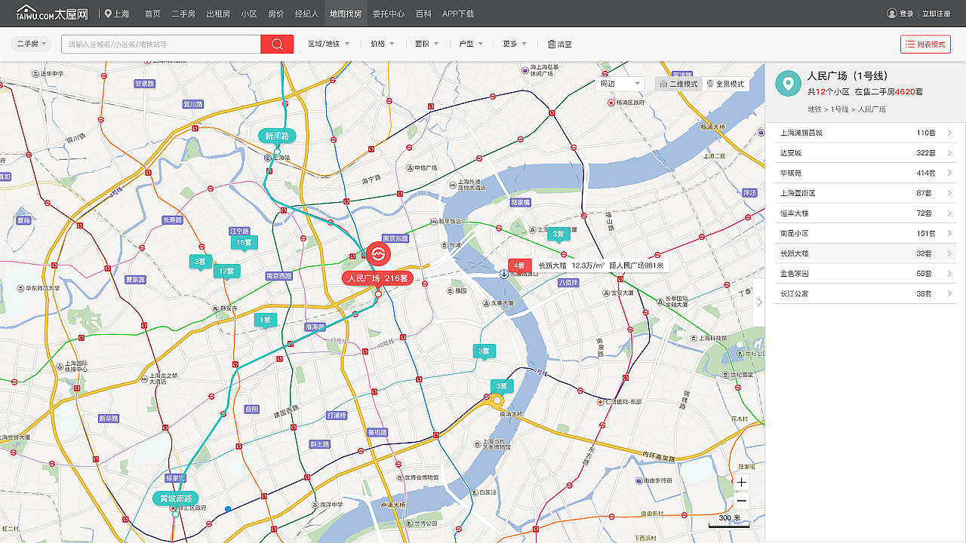Zoom in the map with the plus button
966x543 pixels.
pyautogui.click(x=741, y=482)
